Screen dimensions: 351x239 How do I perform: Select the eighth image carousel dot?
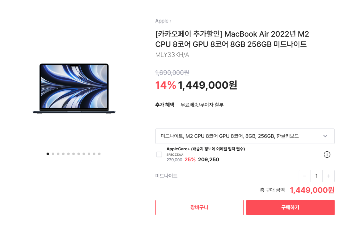(x=84, y=154)
